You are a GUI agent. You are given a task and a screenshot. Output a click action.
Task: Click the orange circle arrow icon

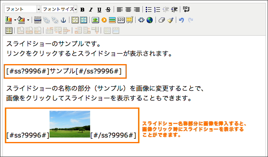pos(104,20)
